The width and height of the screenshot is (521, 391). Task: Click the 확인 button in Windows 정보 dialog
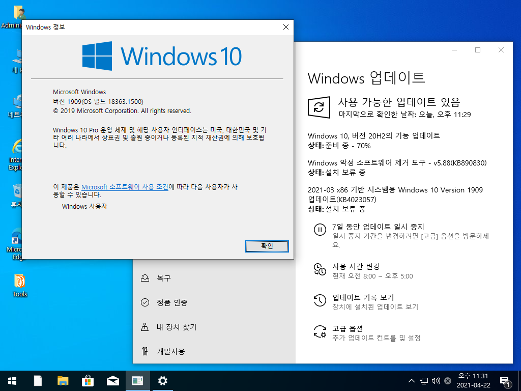[x=267, y=246]
